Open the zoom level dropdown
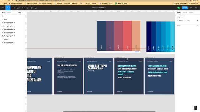Image resolution: width=200 pixels, height=112 pixels. click(196, 8)
